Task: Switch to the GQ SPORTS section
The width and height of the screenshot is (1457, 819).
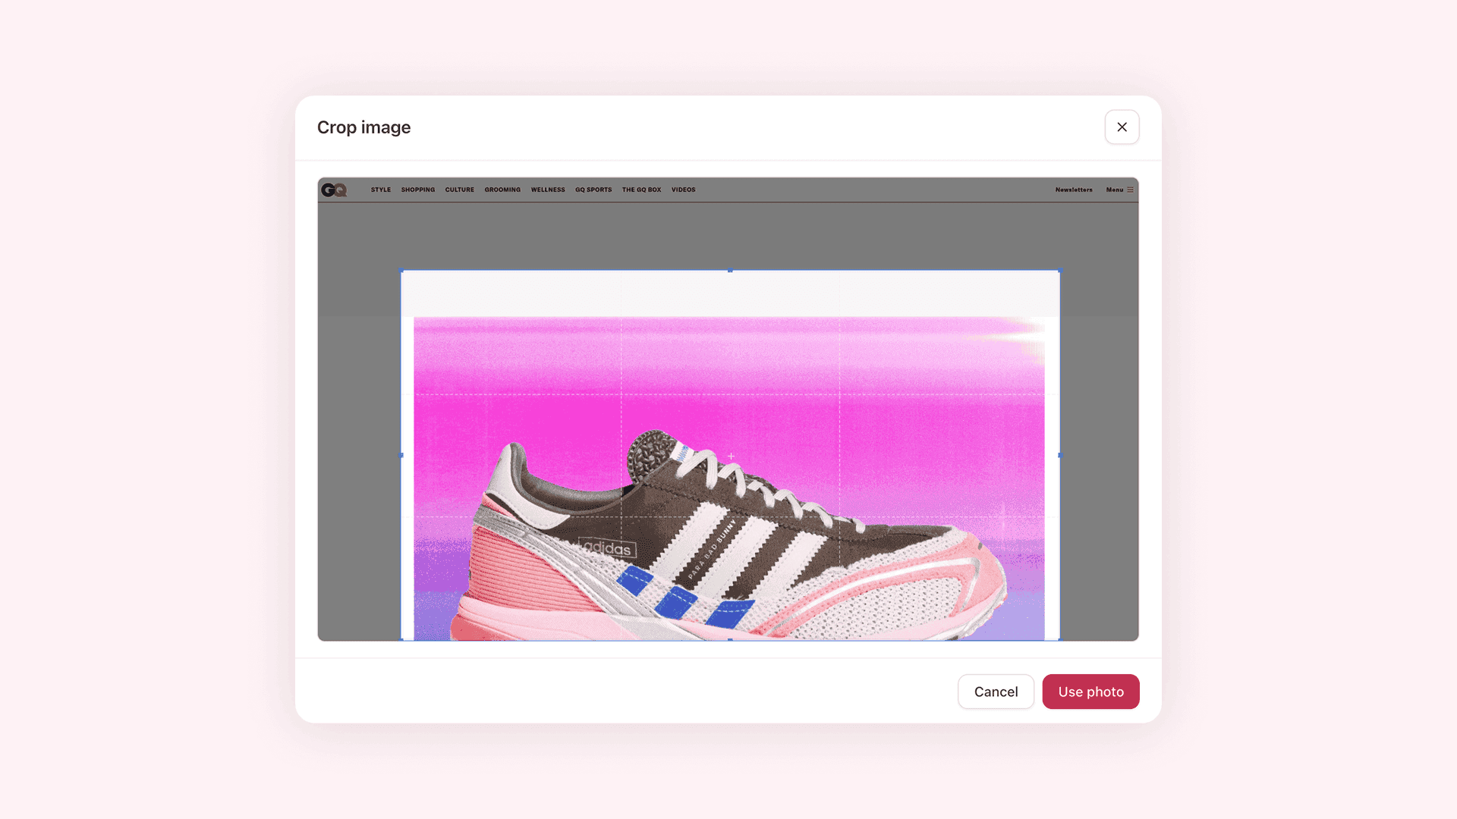Action: (x=593, y=190)
